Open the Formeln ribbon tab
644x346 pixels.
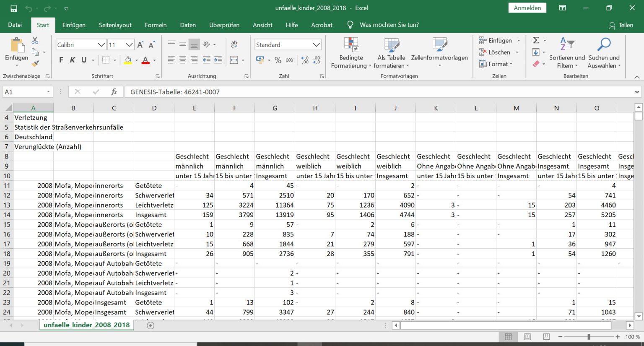156,25
